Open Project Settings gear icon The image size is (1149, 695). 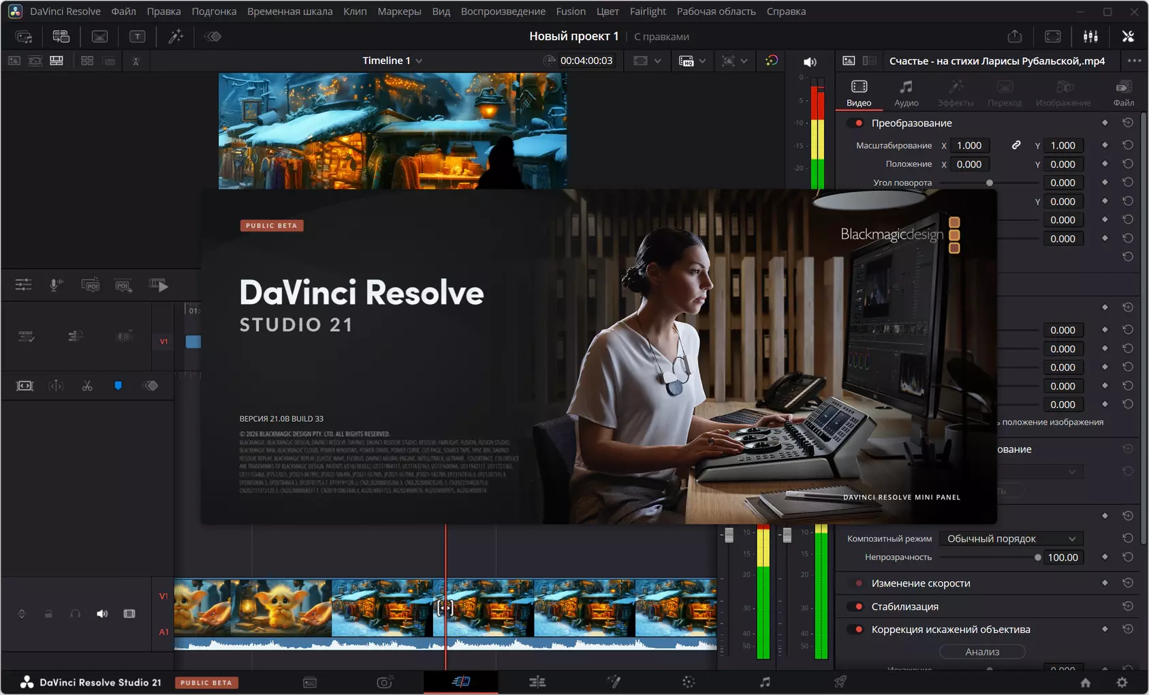pos(1122,683)
